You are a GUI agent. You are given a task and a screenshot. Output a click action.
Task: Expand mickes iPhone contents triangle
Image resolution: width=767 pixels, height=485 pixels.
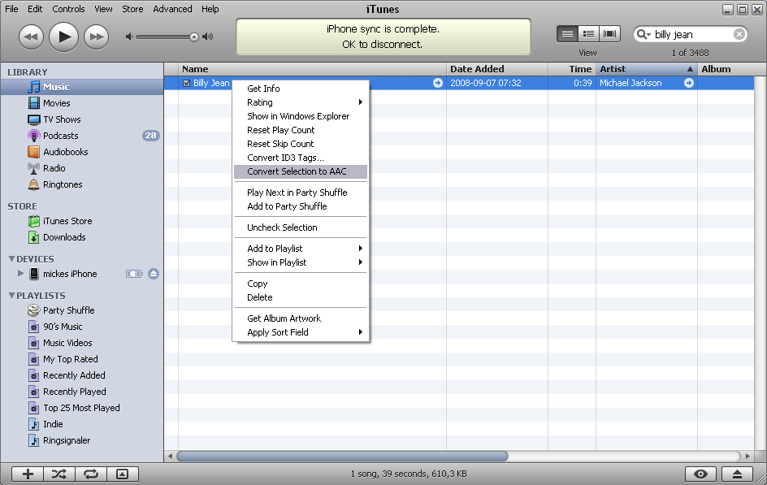coord(20,273)
